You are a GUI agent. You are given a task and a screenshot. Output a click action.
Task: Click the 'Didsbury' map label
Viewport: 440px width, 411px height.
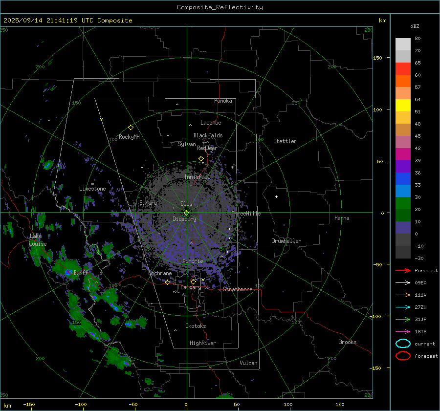(x=184, y=219)
